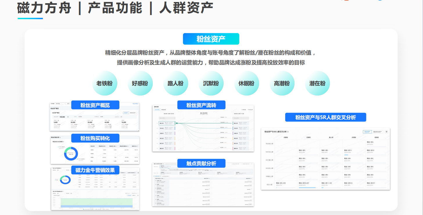
Task: Switch to 粉丝资产 tab in cross-analysis panel
Action: coord(368,132)
